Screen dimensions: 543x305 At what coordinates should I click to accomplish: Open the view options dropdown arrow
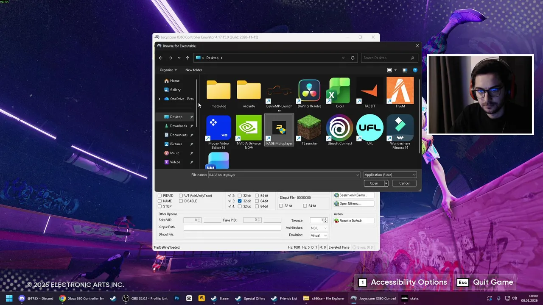395,70
